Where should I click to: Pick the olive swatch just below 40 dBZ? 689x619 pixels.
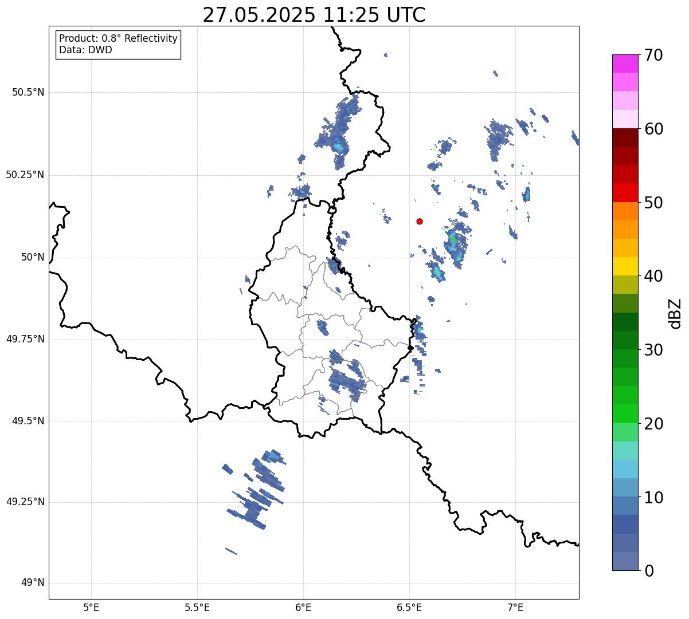click(625, 285)
